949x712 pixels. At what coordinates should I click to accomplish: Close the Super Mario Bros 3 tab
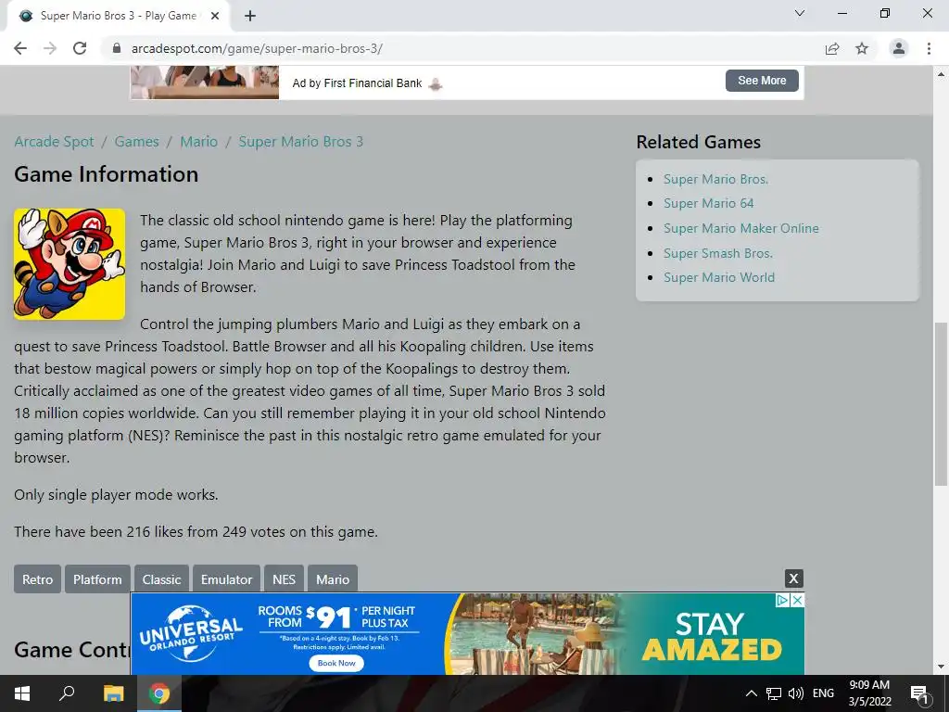(x=215, y=17)
